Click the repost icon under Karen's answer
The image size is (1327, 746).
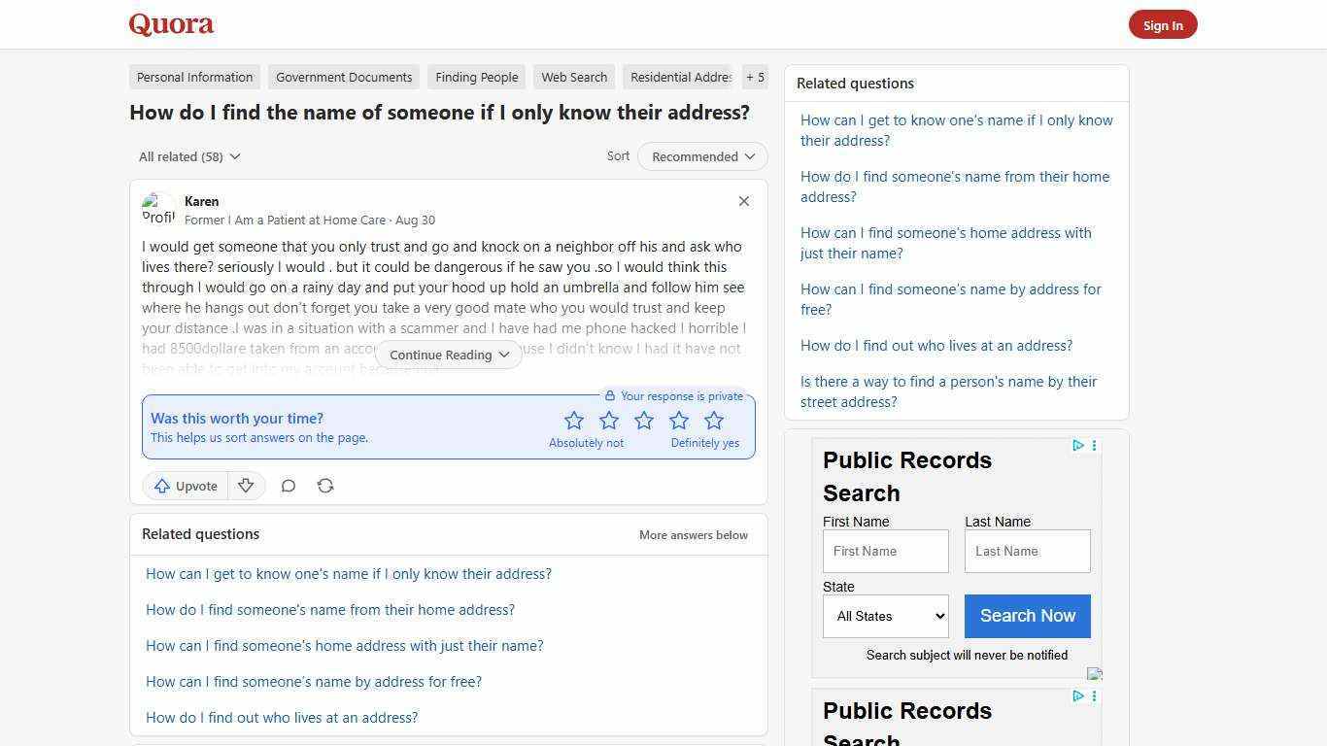[325, 486]
